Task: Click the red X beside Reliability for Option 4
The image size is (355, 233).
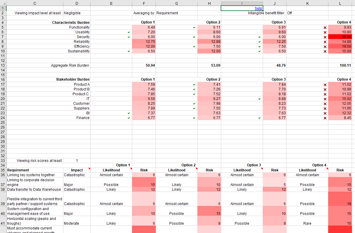Action: pyautogui.click(x=325, y=41)
